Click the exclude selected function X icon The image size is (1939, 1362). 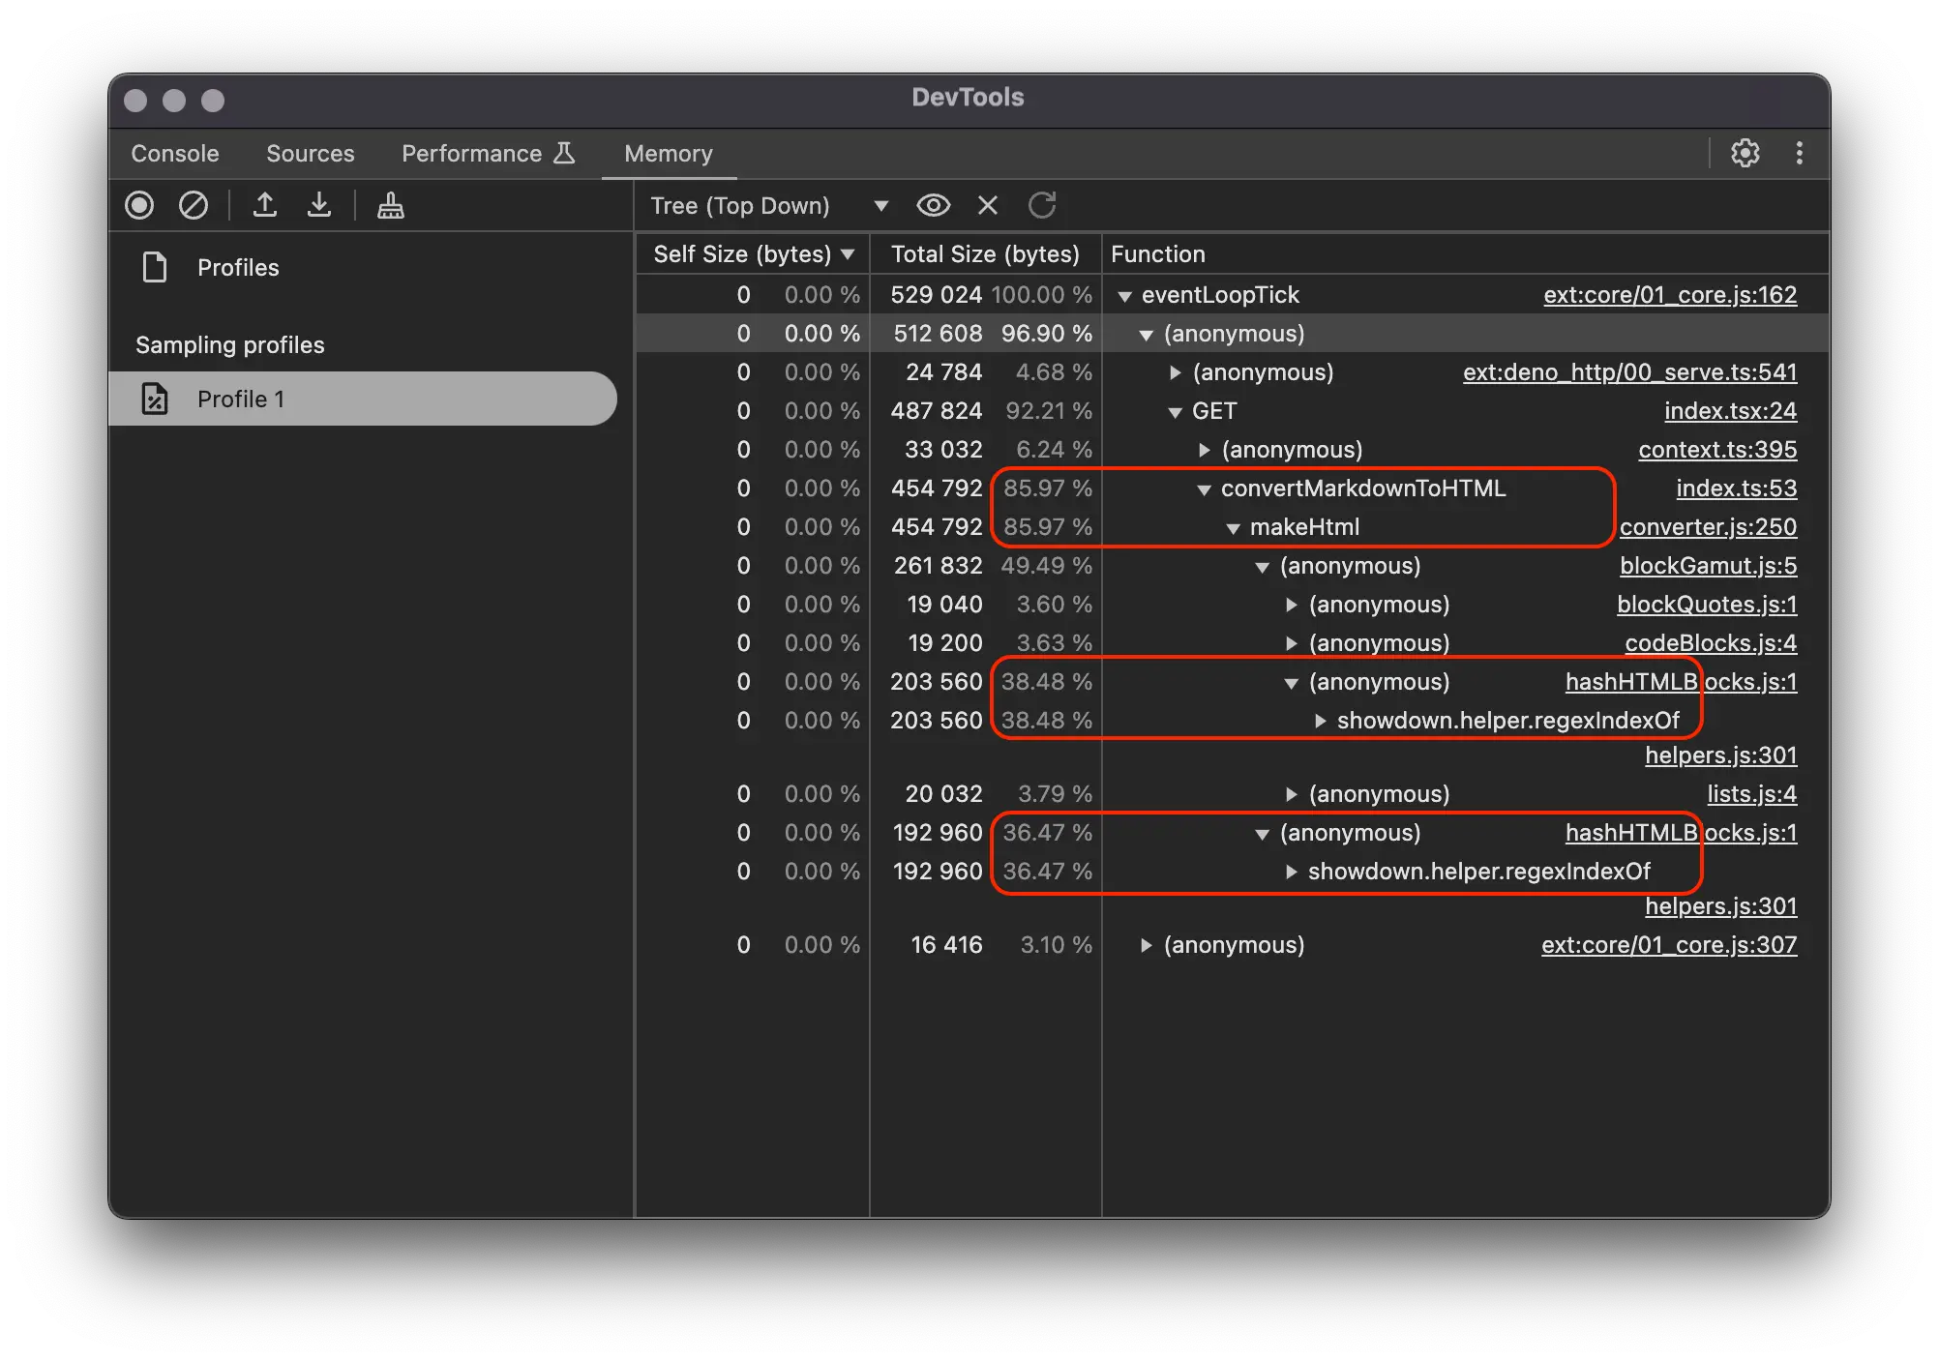coord(987,205)
